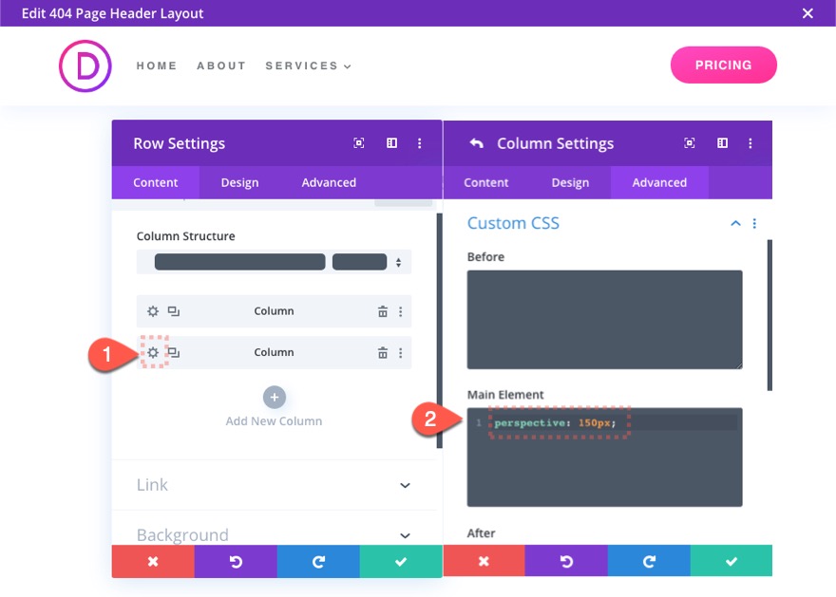The height and width of the screenshot is (597, 836).
Task: Open Column Structure layout selector
Action: tap(274, 262)
